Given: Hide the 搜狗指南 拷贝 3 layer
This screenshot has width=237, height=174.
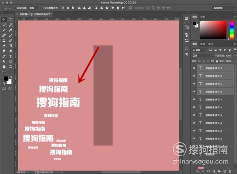Looking at the screenshot, I should coord(194,131).
